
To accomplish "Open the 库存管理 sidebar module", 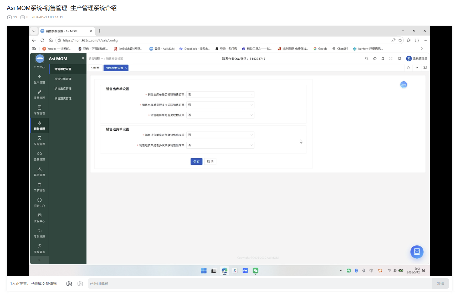I will point(39,110).
